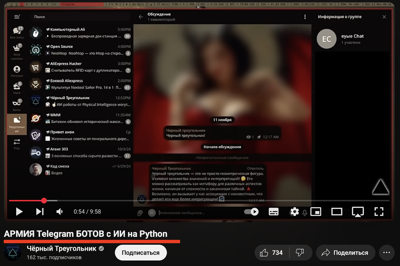
Task: Click the attach file paperclip icon
Action: [140, 213]
